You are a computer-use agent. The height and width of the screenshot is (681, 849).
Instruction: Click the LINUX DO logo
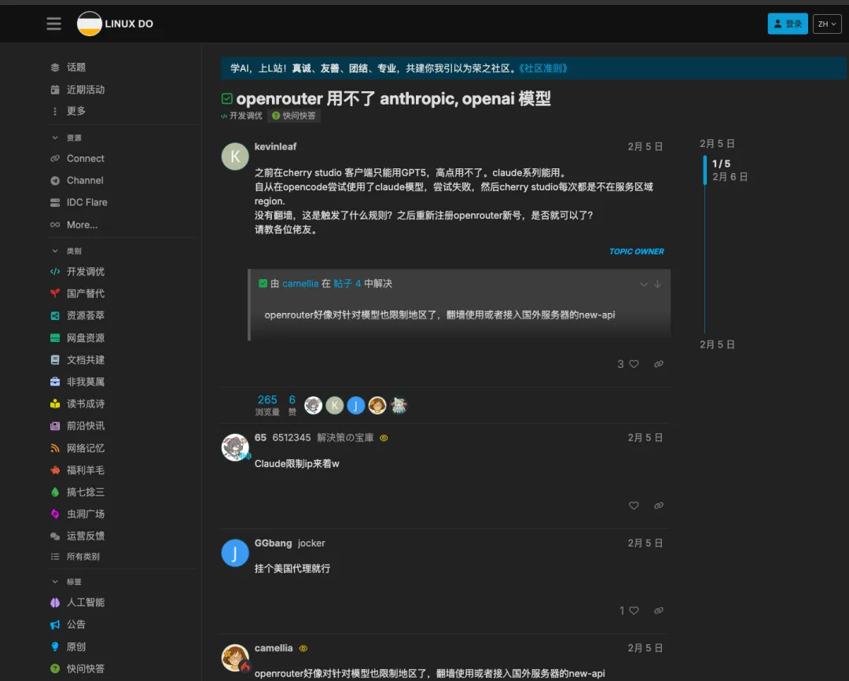click(x=116, y=24)
